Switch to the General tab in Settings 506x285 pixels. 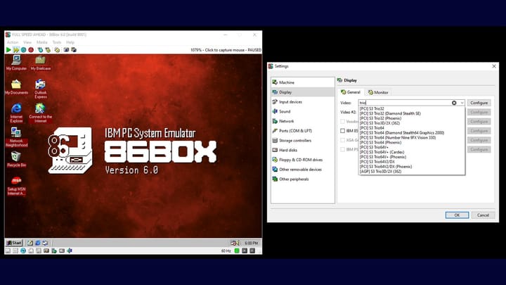(351, 92)
